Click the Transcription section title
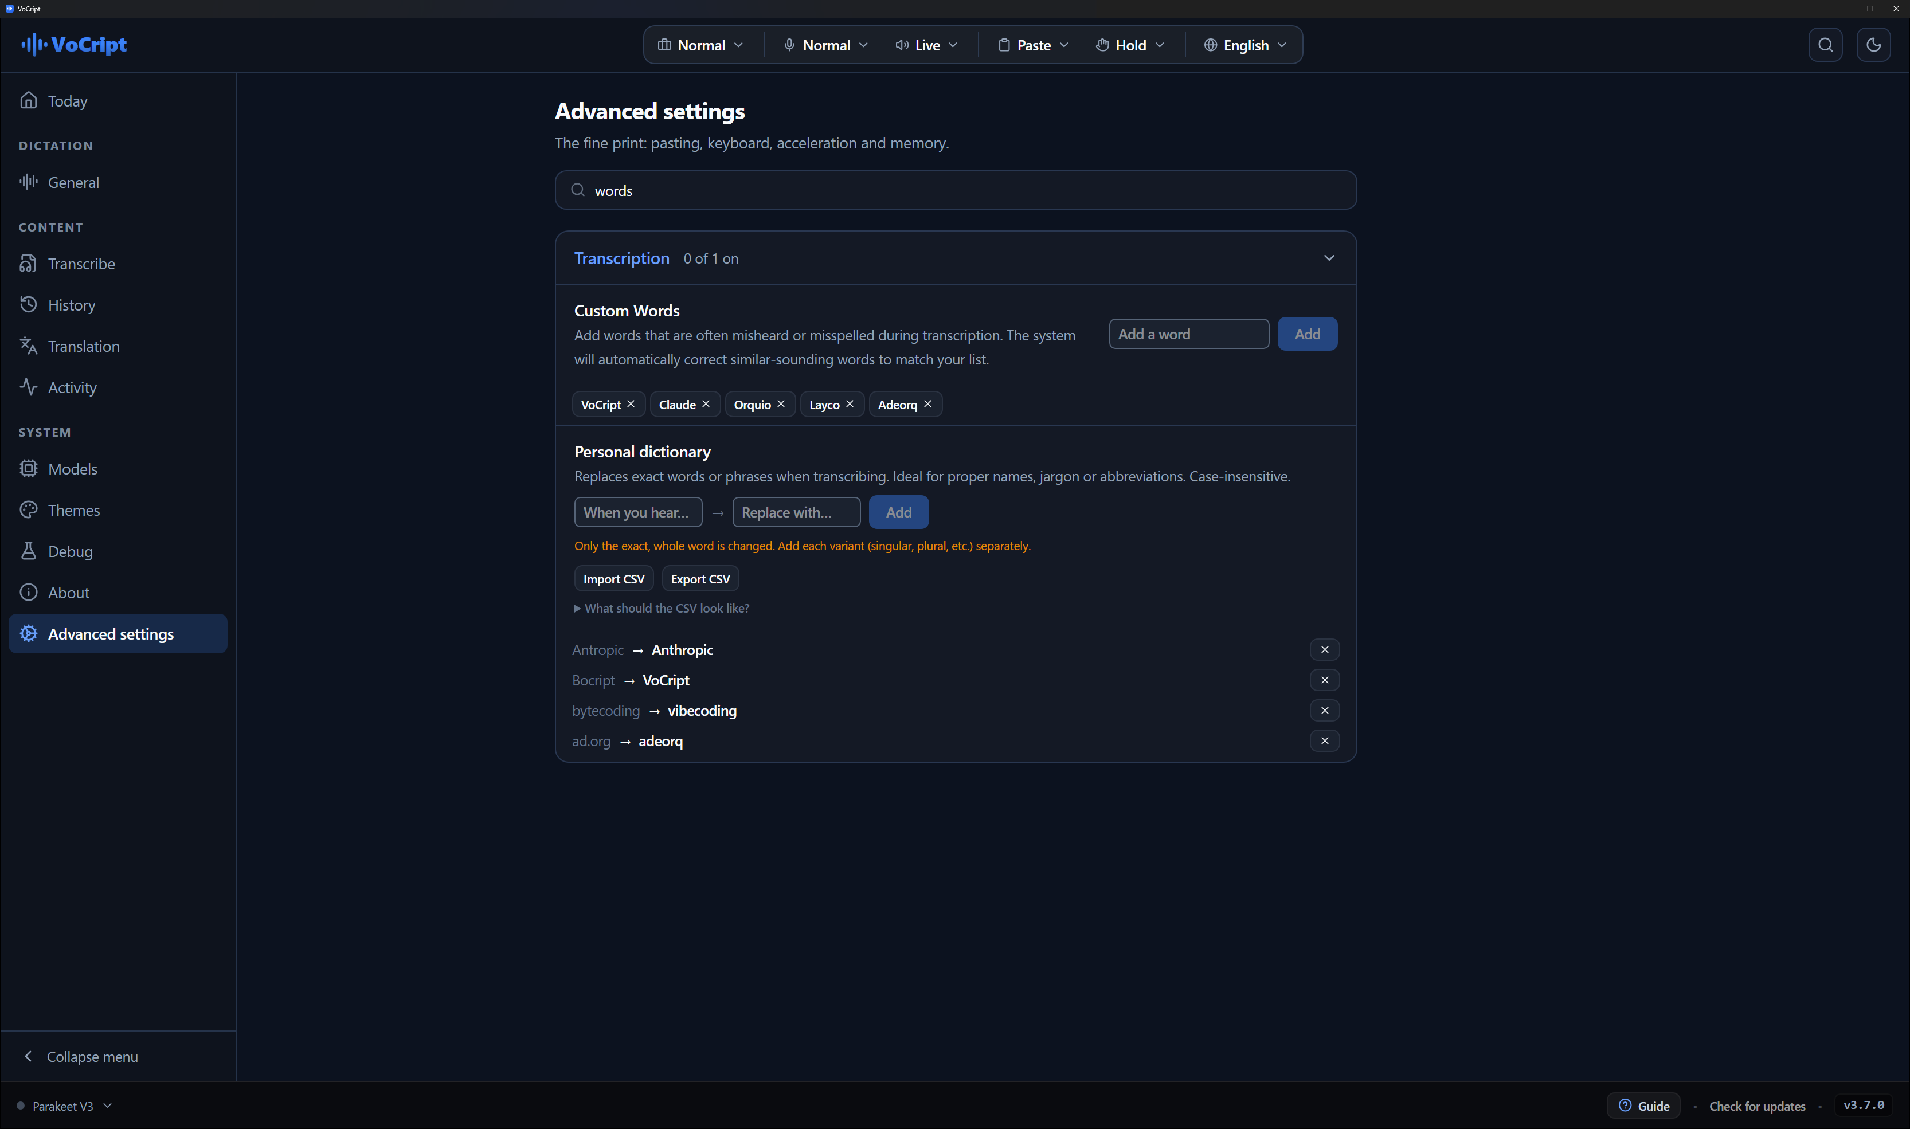Image resolution: width=1910 pixels, height=1129 pixels. click(622, 258)
